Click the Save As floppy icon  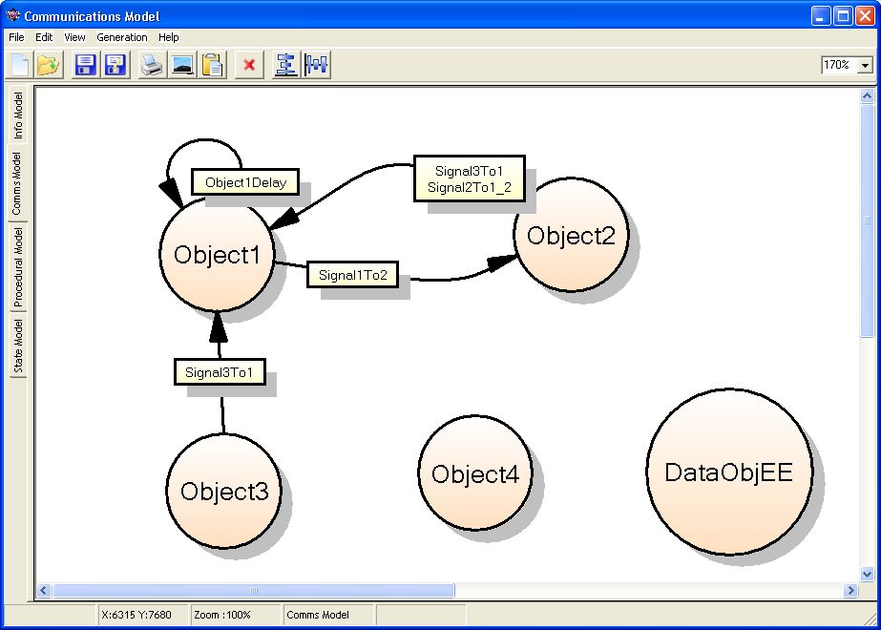pos(115,65)
